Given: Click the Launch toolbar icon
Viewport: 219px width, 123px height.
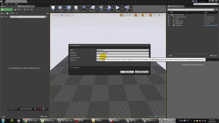Looking at the screenshot, I should [x=127, y=8].
